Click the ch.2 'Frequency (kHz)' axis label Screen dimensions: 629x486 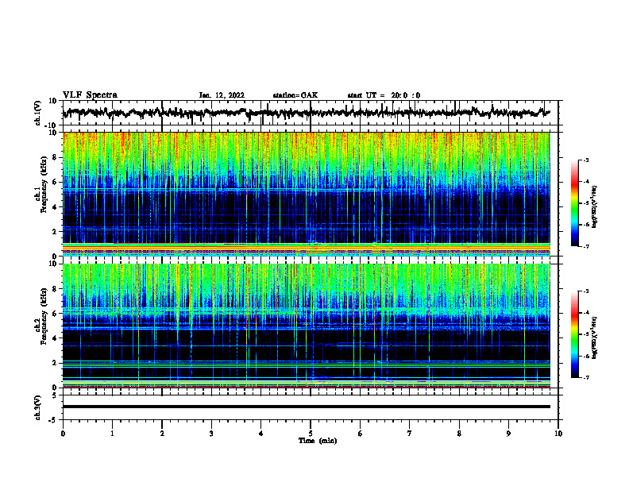(44, 316)
